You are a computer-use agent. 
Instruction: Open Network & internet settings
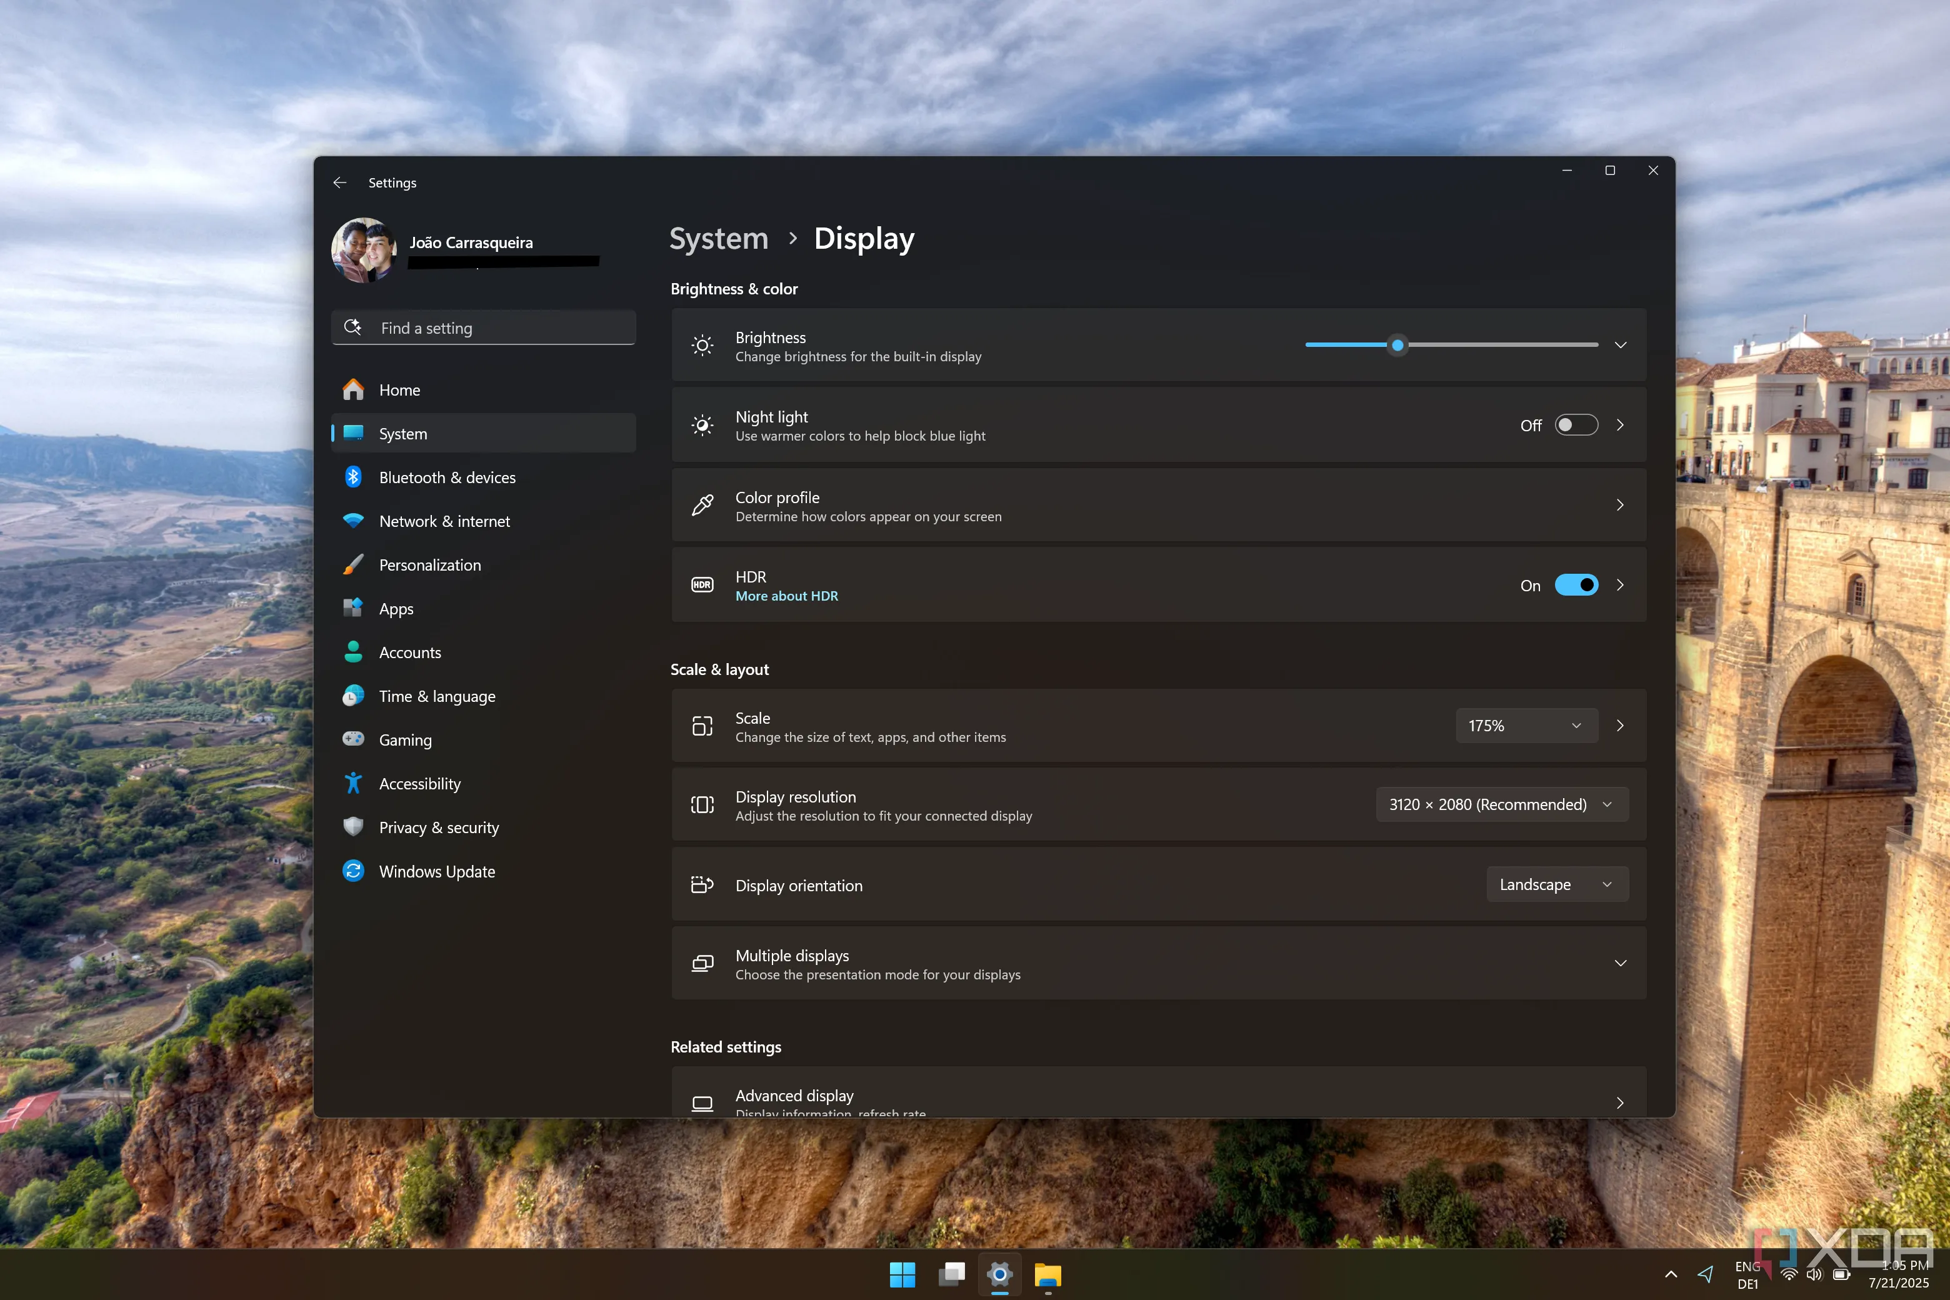click(x=444, y=521)
